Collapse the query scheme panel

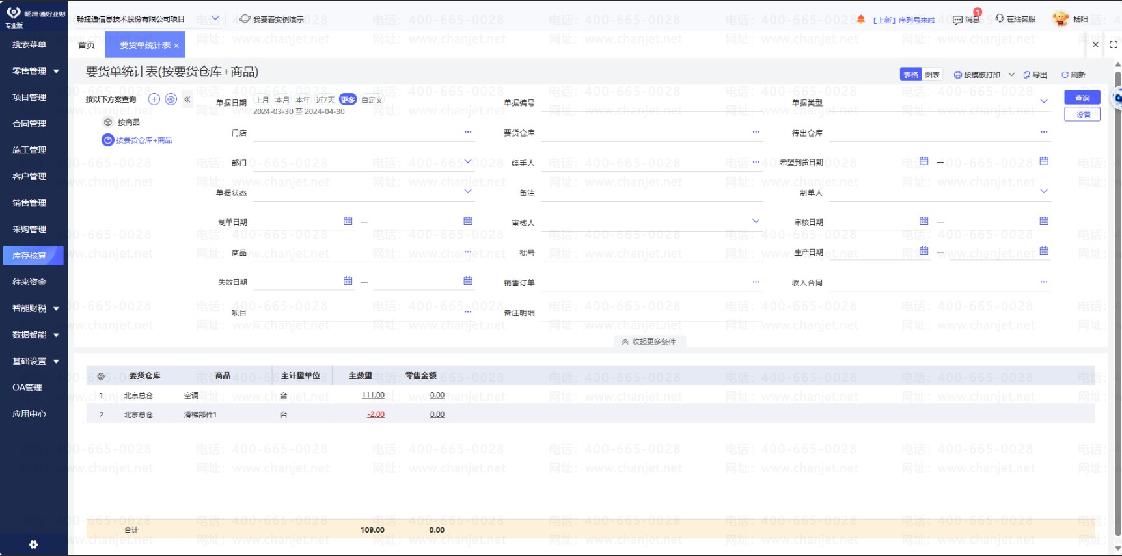187,99
